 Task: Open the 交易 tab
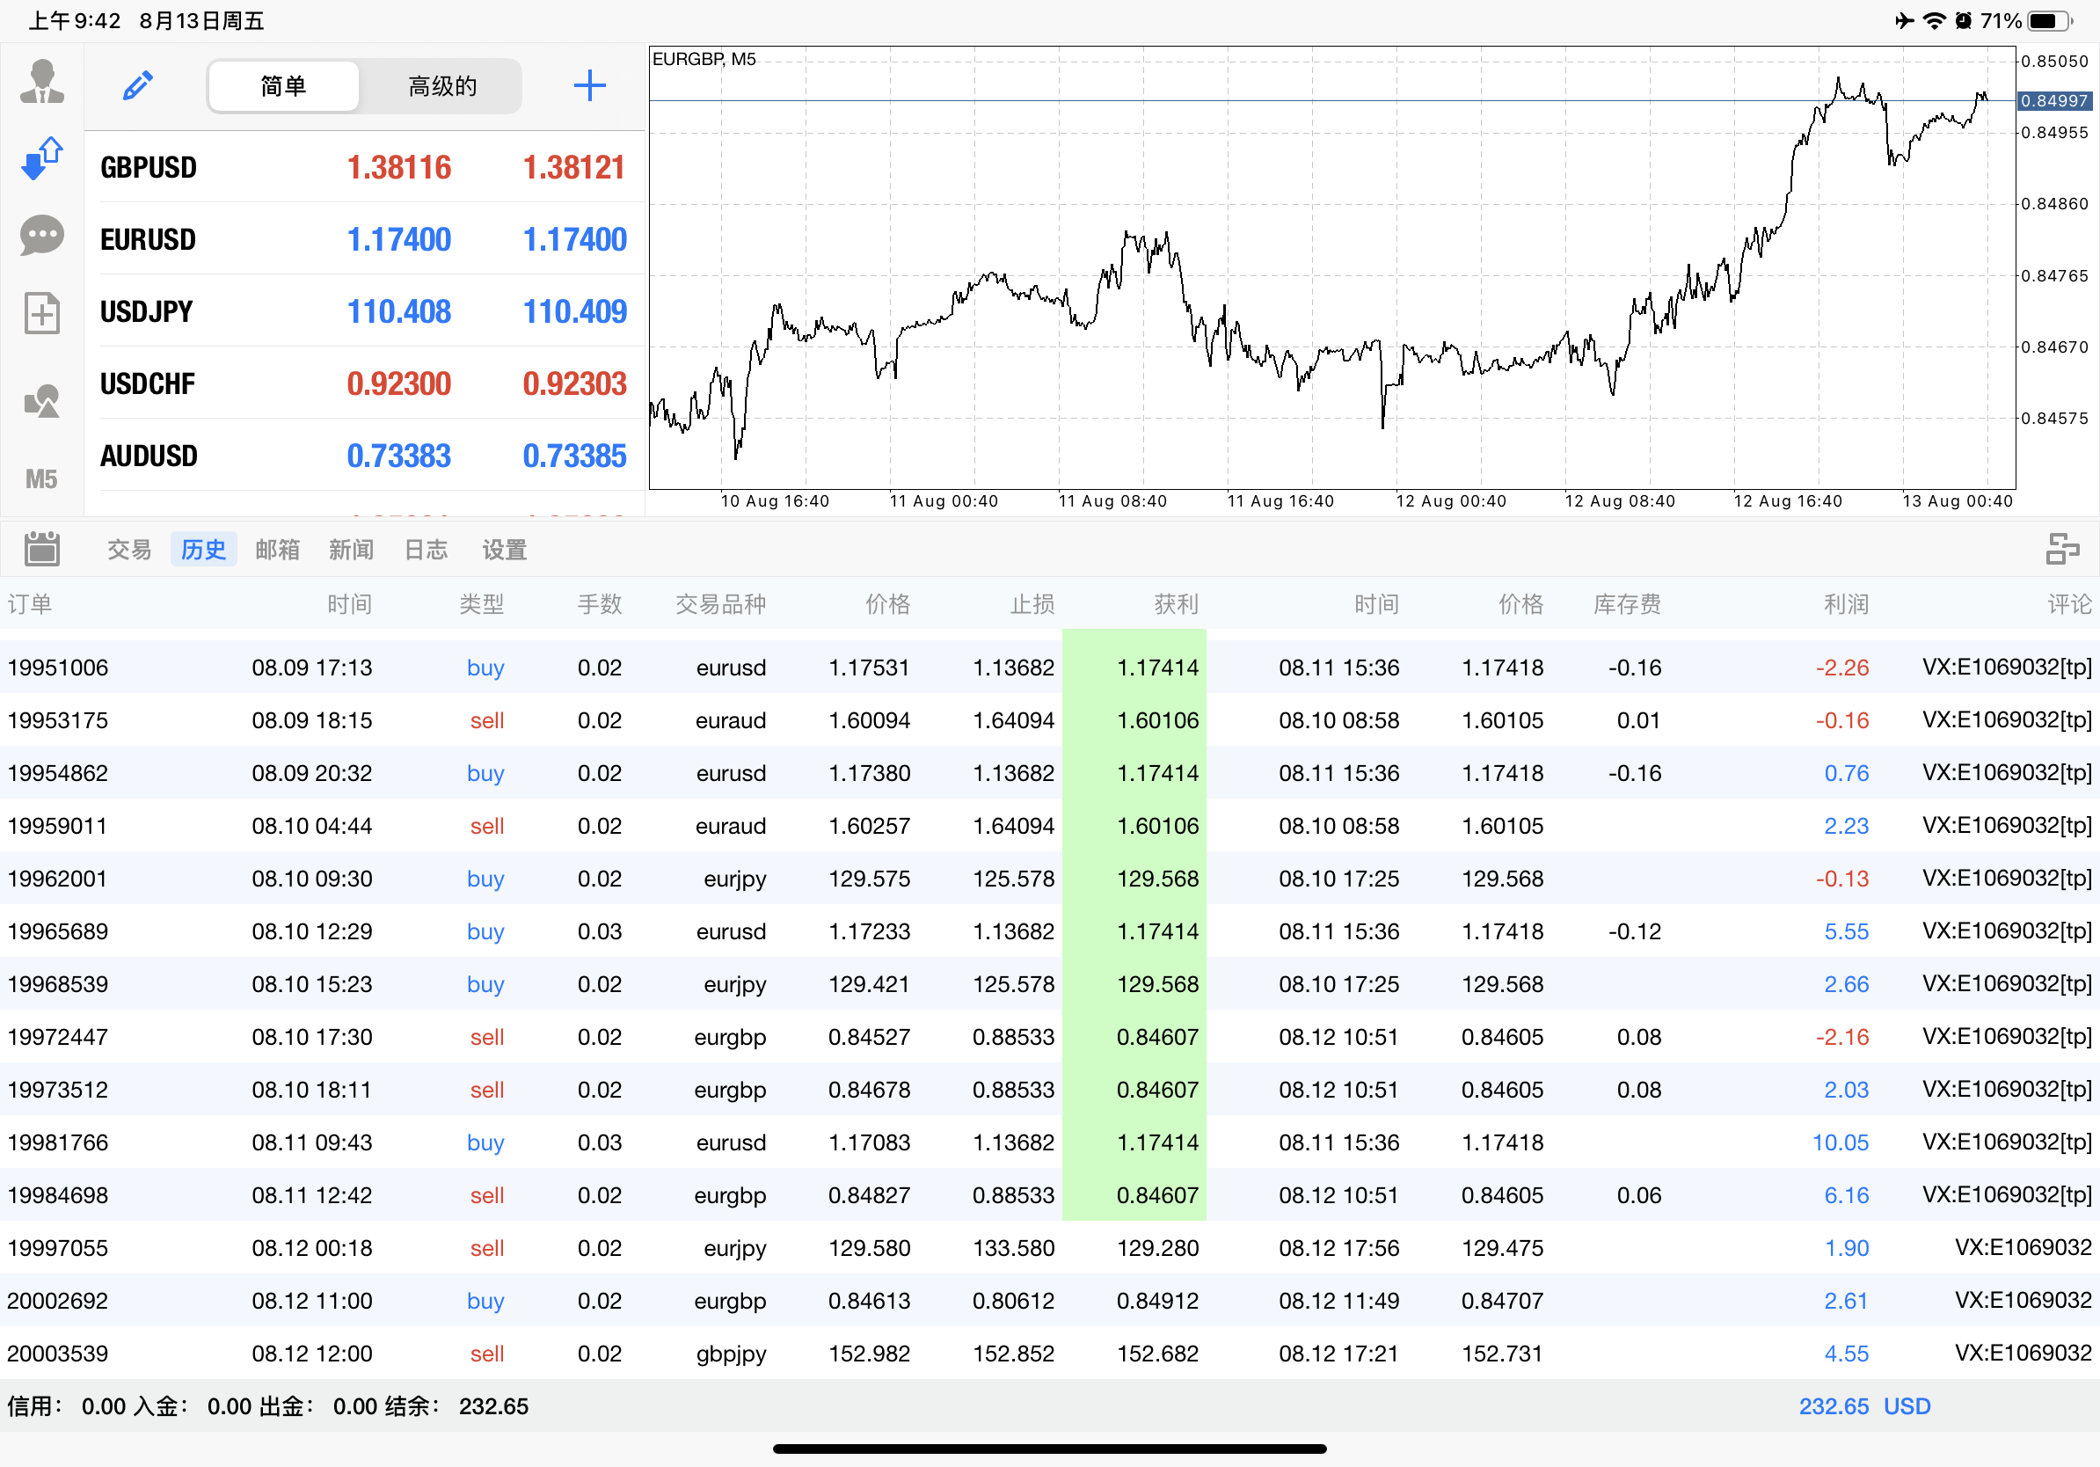[129, 550]
